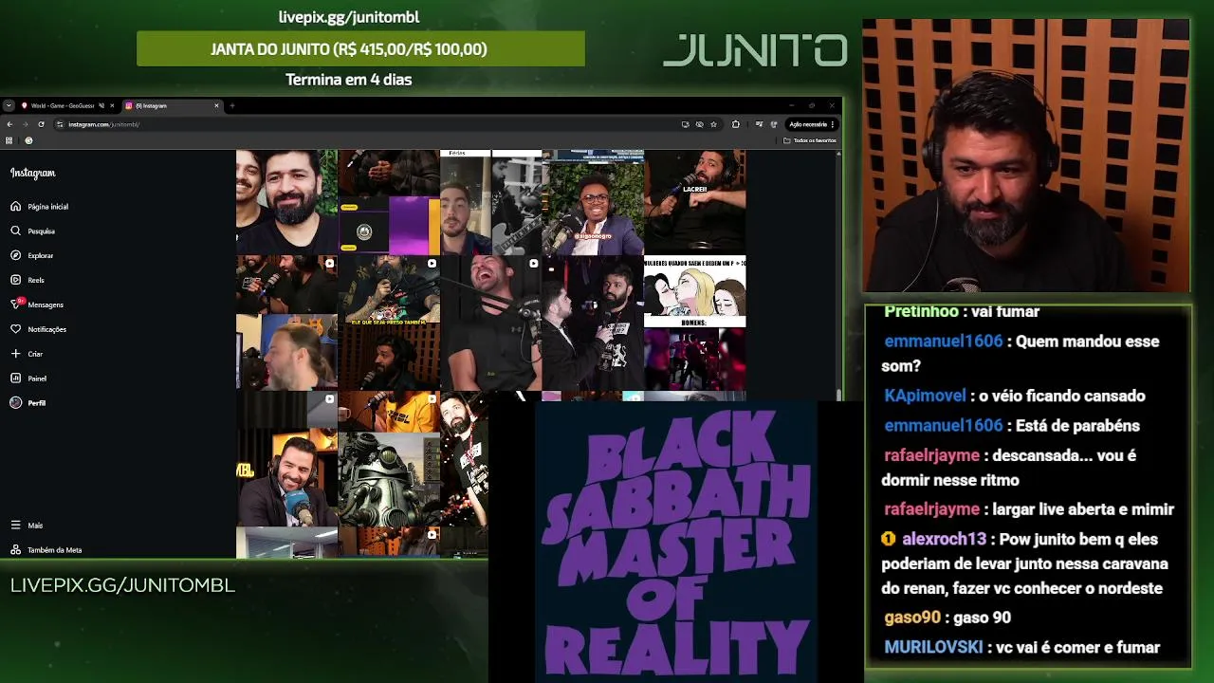Click the LIVEPIX.GG/JUNITOMBL banner text

(122, 585)
